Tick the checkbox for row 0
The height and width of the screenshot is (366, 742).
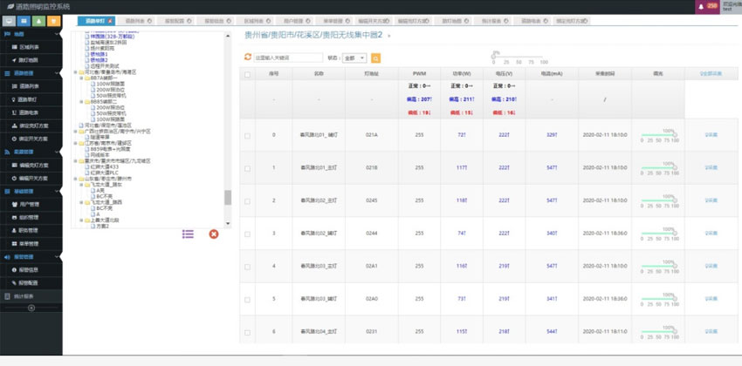coord(248,135)
